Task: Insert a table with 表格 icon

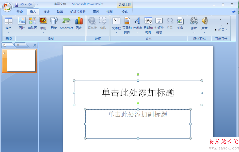Action: [x=9, y=23]
